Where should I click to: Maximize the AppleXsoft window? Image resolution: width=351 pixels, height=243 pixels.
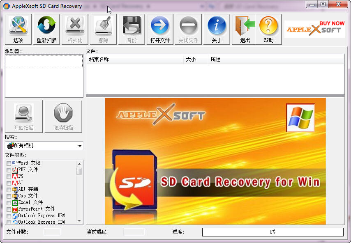pyautogui.click(x=323, y=5)
